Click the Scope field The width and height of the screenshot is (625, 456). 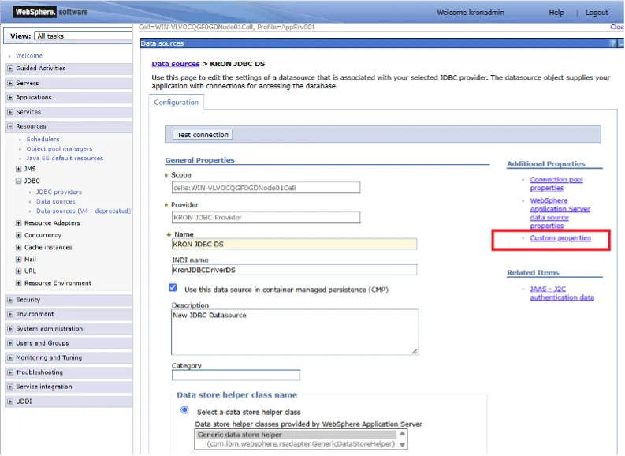266,188
